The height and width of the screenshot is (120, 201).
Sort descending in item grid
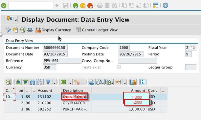[x=25, y=82]
